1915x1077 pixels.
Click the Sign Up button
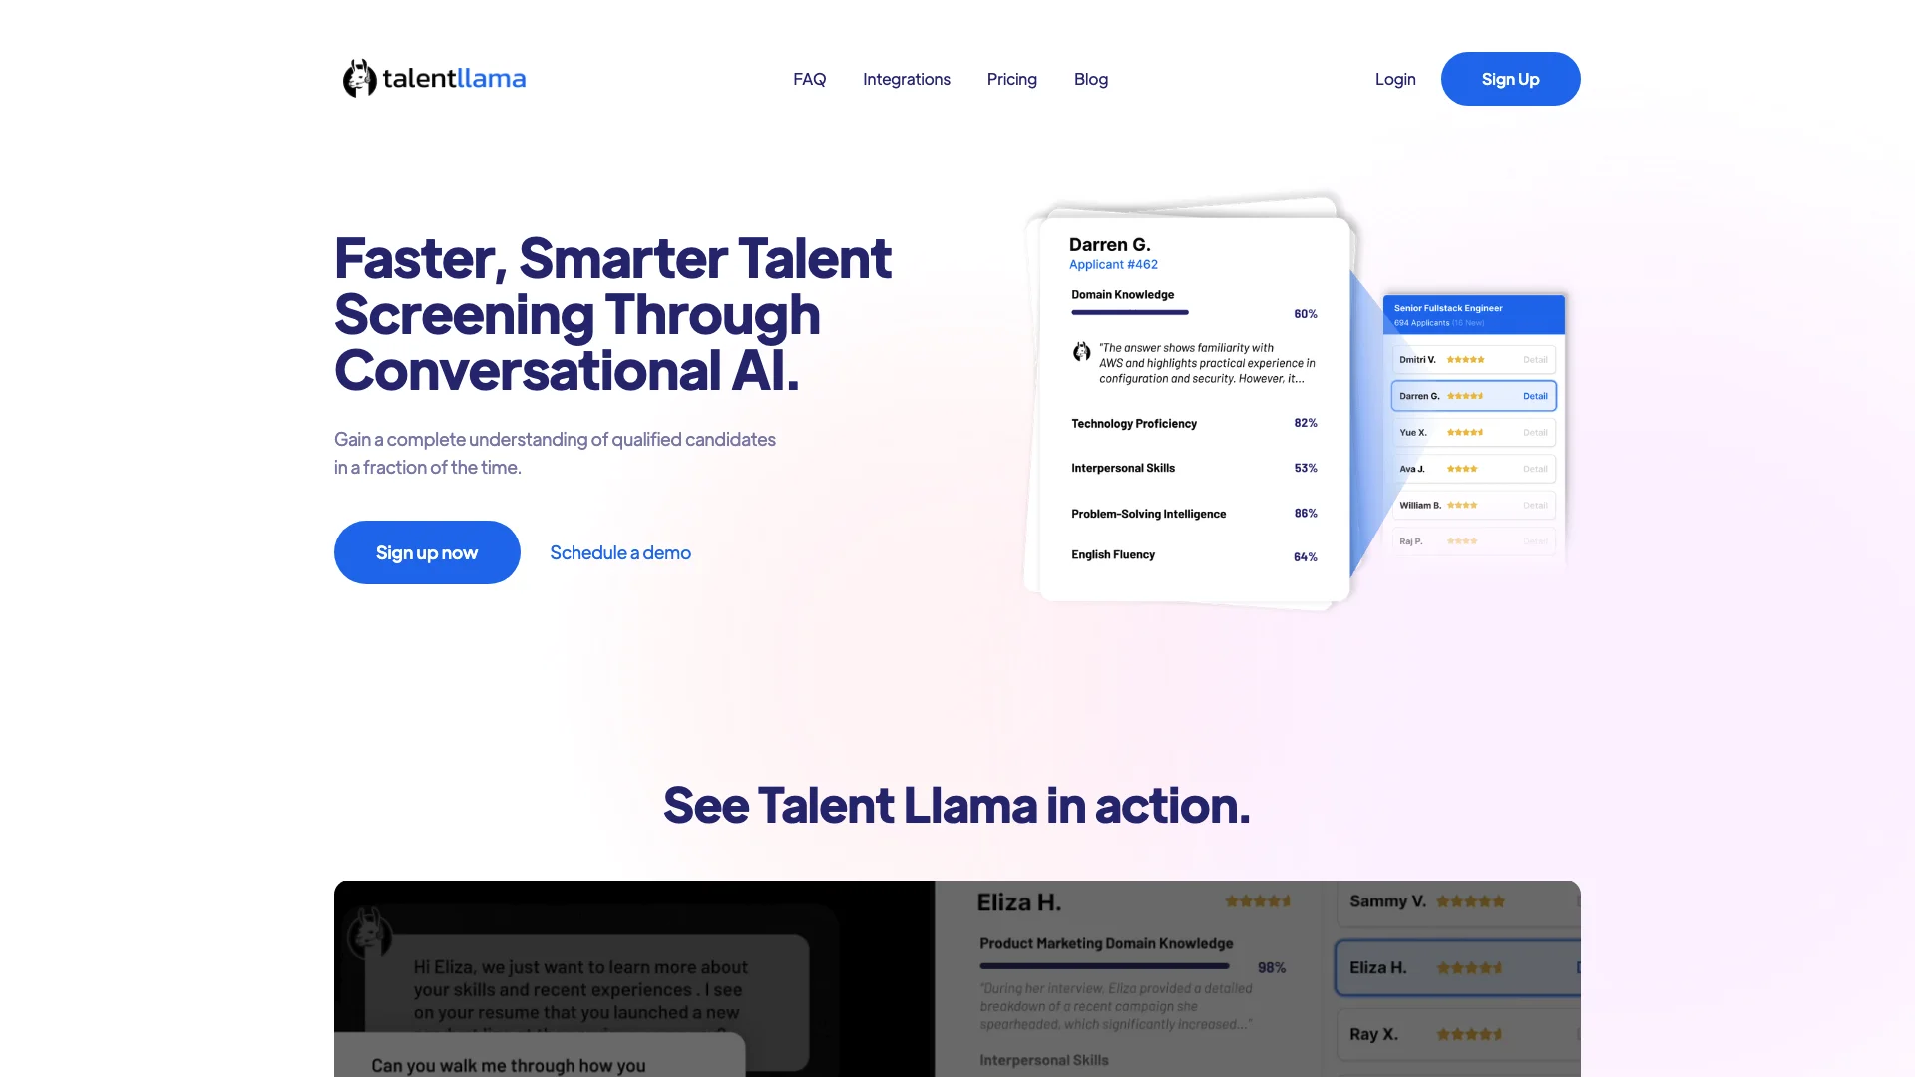click(1510, 78)
